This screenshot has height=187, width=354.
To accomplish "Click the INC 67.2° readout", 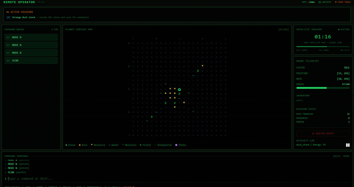I will [x=345, y=50].
